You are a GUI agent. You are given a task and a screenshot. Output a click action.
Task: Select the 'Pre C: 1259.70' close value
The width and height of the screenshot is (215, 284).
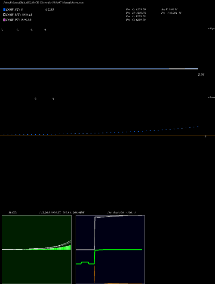click(136, 20)
